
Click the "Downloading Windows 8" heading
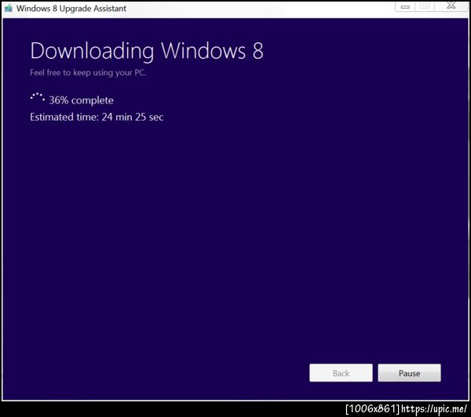tap(147, 51)
